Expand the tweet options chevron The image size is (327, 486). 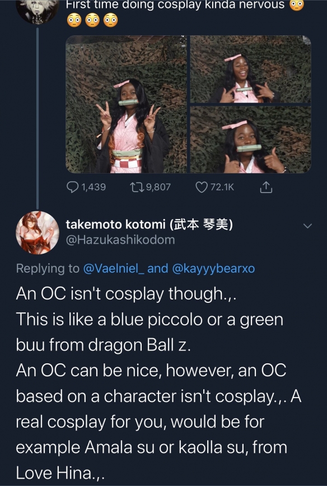click(307, 226)
